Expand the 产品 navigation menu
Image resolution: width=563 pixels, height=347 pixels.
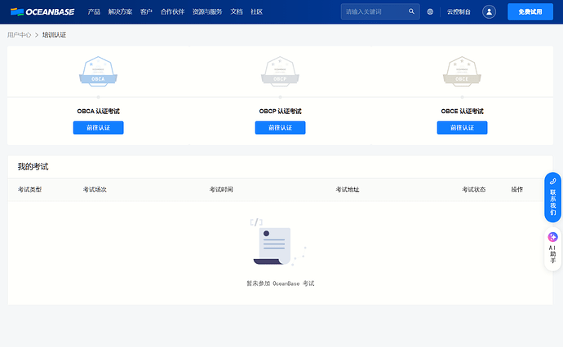point(94,12)
